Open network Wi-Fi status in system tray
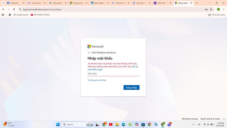 205,124
